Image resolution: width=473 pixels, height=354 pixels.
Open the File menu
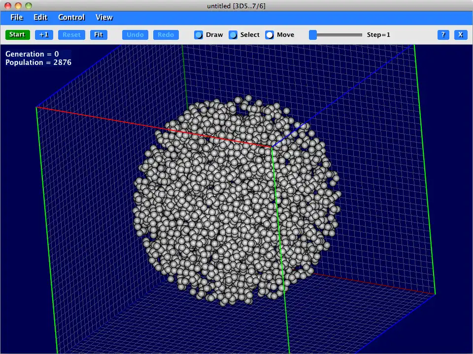click(17, 17)
